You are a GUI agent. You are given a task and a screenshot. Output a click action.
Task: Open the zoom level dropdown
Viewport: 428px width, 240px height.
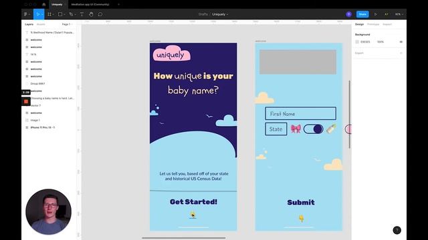point(399,14)
